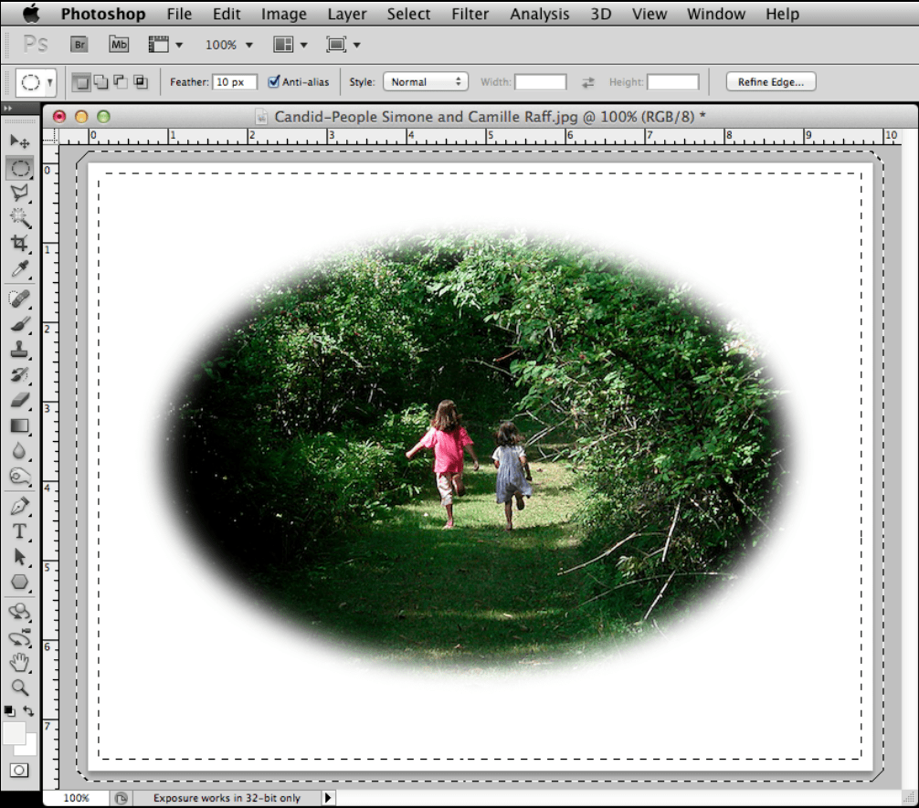
Task: Select the Zoom magnifier tool
Action: pos(19,687)
